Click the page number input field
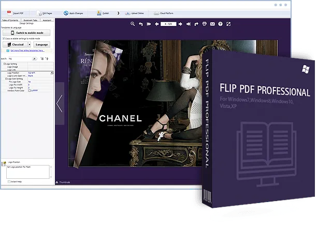 (x=168, y=24)
